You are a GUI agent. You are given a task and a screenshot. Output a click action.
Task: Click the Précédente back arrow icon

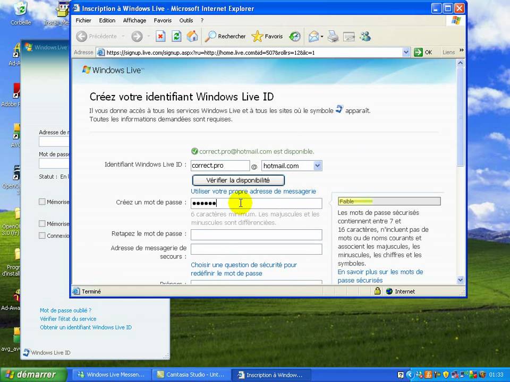pyautogui.click(x=82, y=37)
